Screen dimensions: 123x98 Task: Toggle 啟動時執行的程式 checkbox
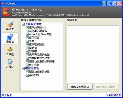[x=27, y=58]
